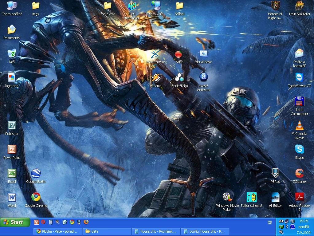The width and height of the screenshot is (314, 236).
Task: Launch WampServer from the desktop
Action: click(155, 56)
